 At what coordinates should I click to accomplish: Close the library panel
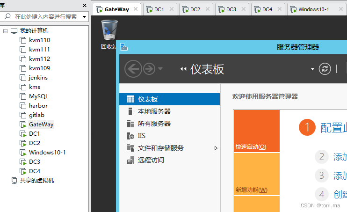click(85, 5)
